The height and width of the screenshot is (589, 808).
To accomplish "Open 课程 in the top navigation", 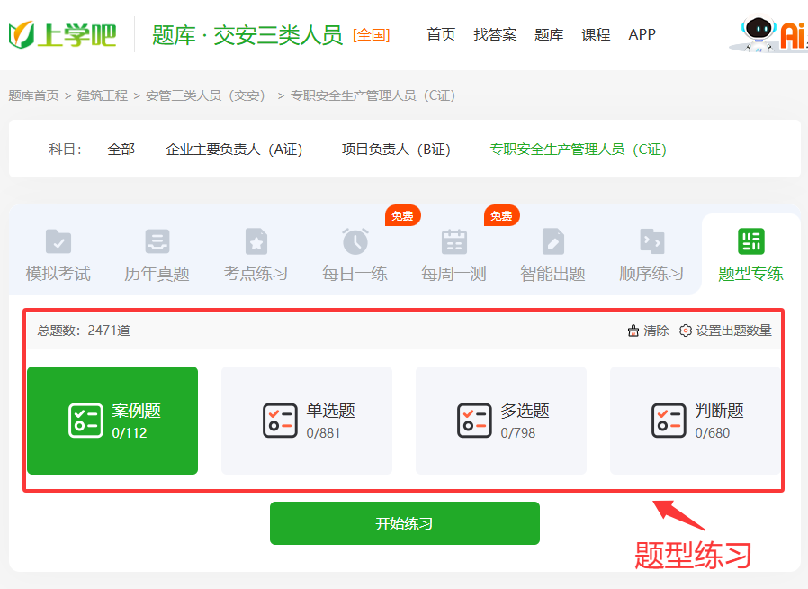I will tap(596, 34).
